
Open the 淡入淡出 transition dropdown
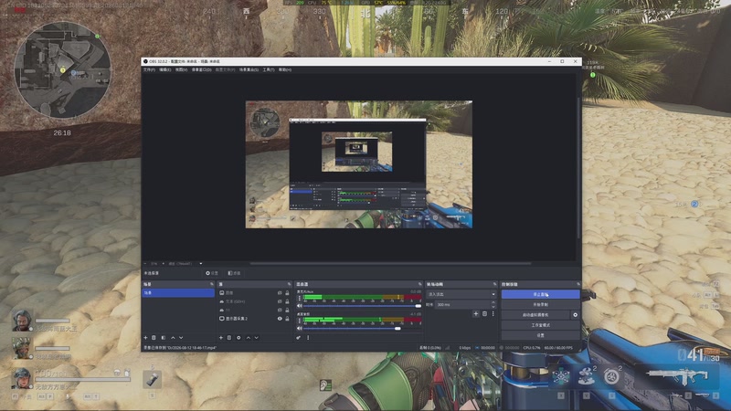pyautogui.click(x=461, y=294)
